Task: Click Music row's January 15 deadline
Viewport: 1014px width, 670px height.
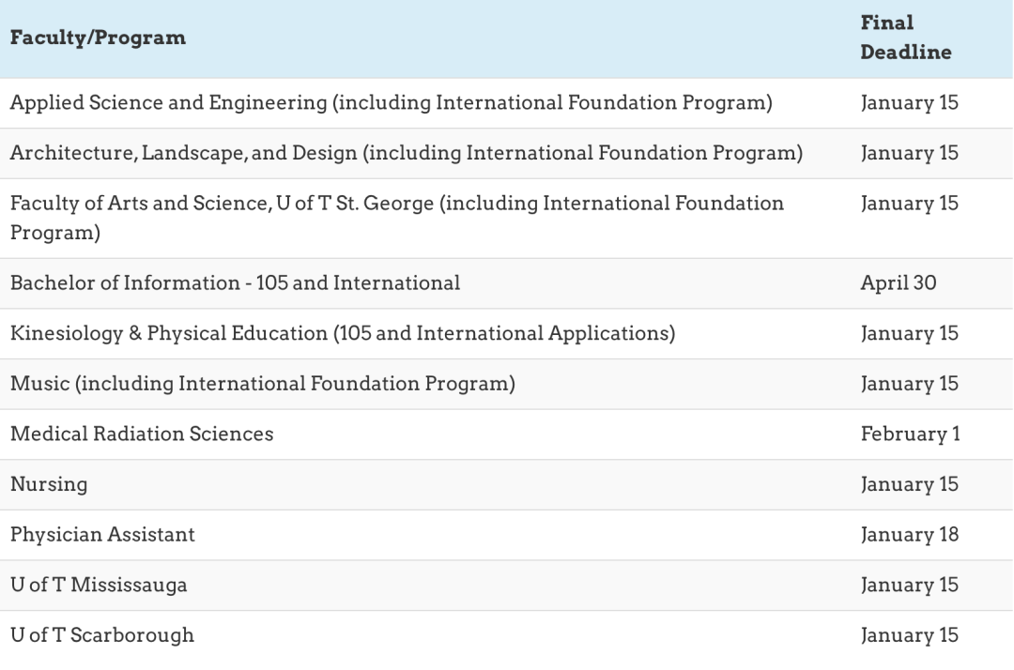Action: (x=909, y=384)
